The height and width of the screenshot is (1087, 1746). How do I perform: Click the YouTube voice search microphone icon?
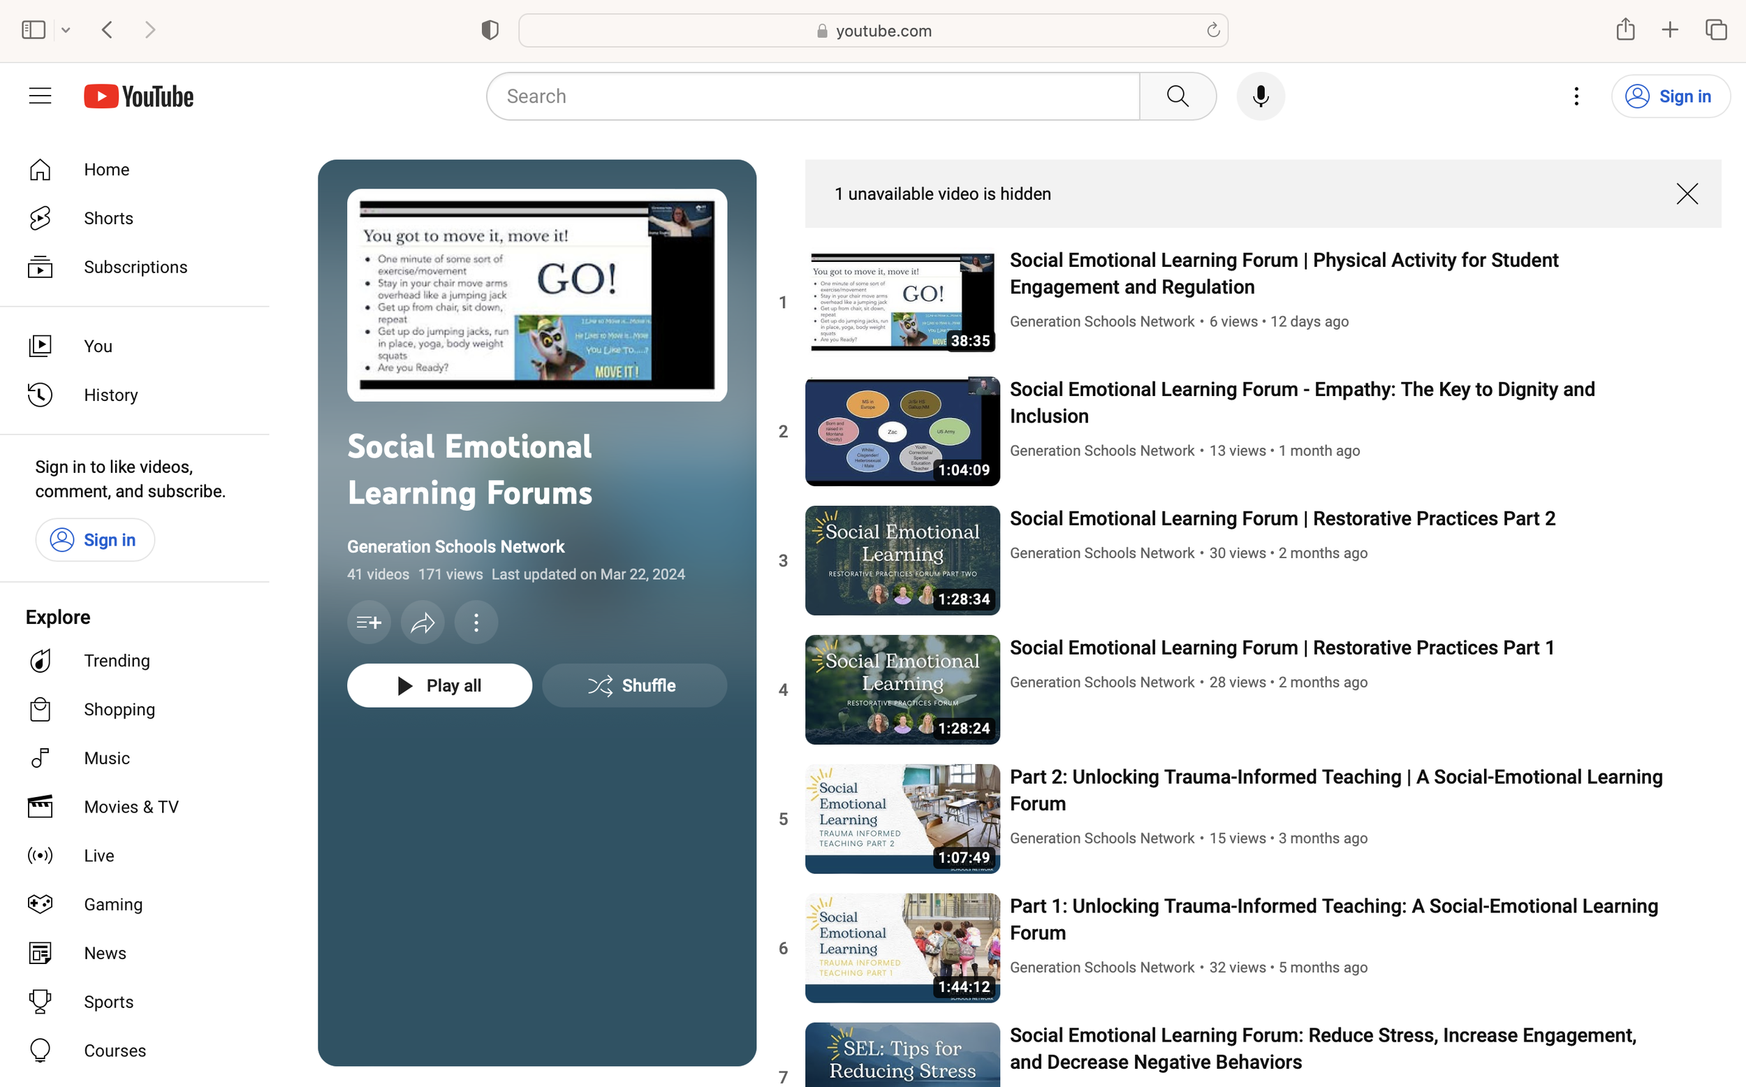(x=1261, y=96)
